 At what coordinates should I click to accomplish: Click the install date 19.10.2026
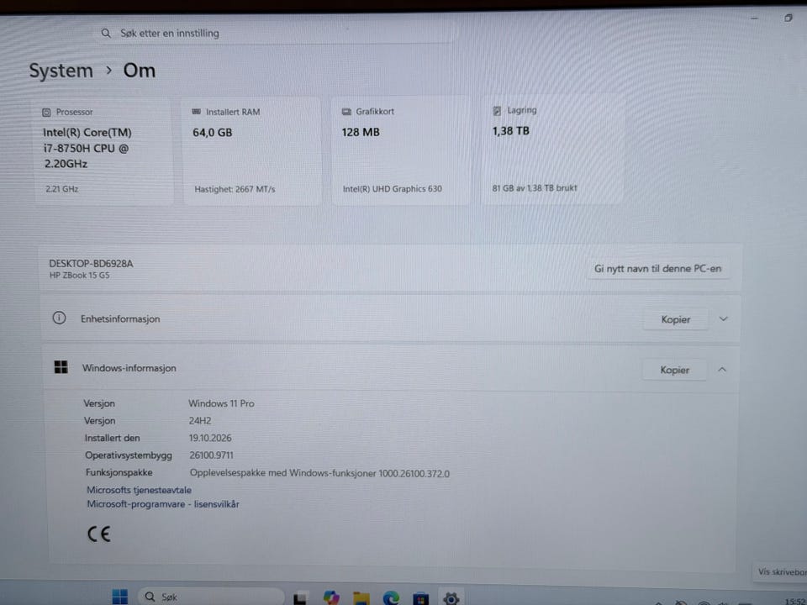tap(210, 438)
